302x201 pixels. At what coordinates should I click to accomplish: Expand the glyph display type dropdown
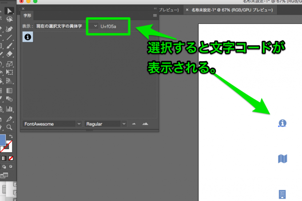[x=95, y=27]
